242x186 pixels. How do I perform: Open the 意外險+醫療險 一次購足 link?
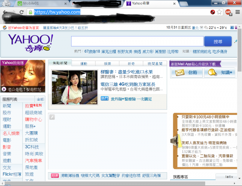pos(131,99)
